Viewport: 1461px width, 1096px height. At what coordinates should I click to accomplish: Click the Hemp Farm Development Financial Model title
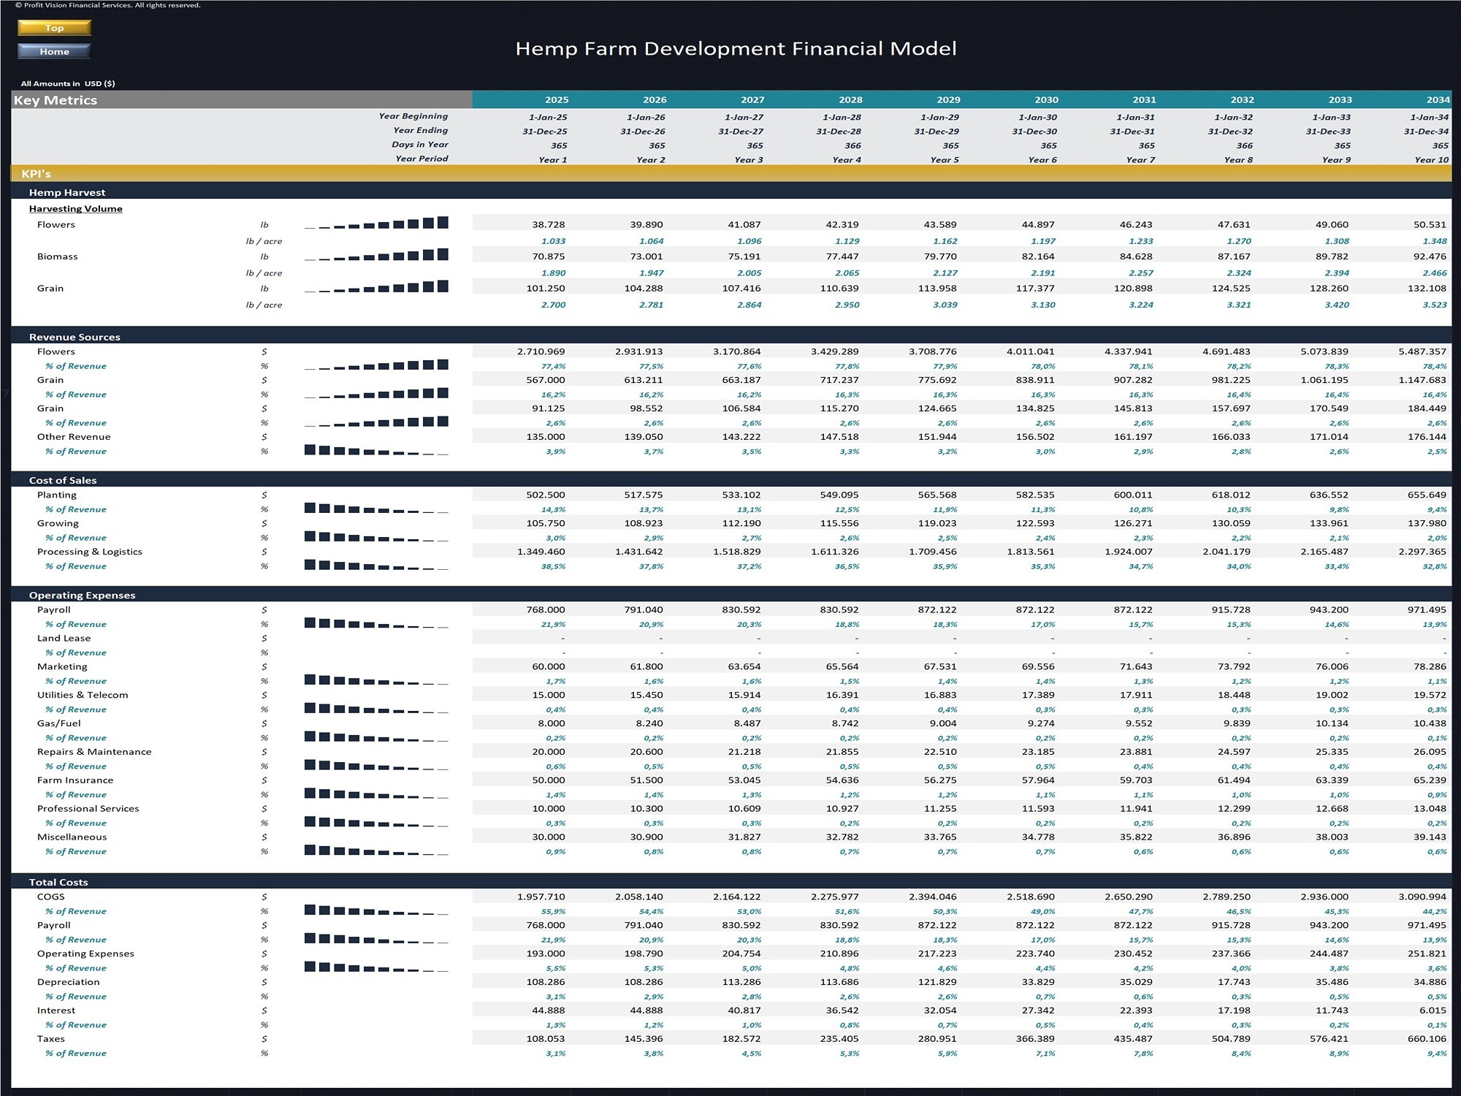736,49
